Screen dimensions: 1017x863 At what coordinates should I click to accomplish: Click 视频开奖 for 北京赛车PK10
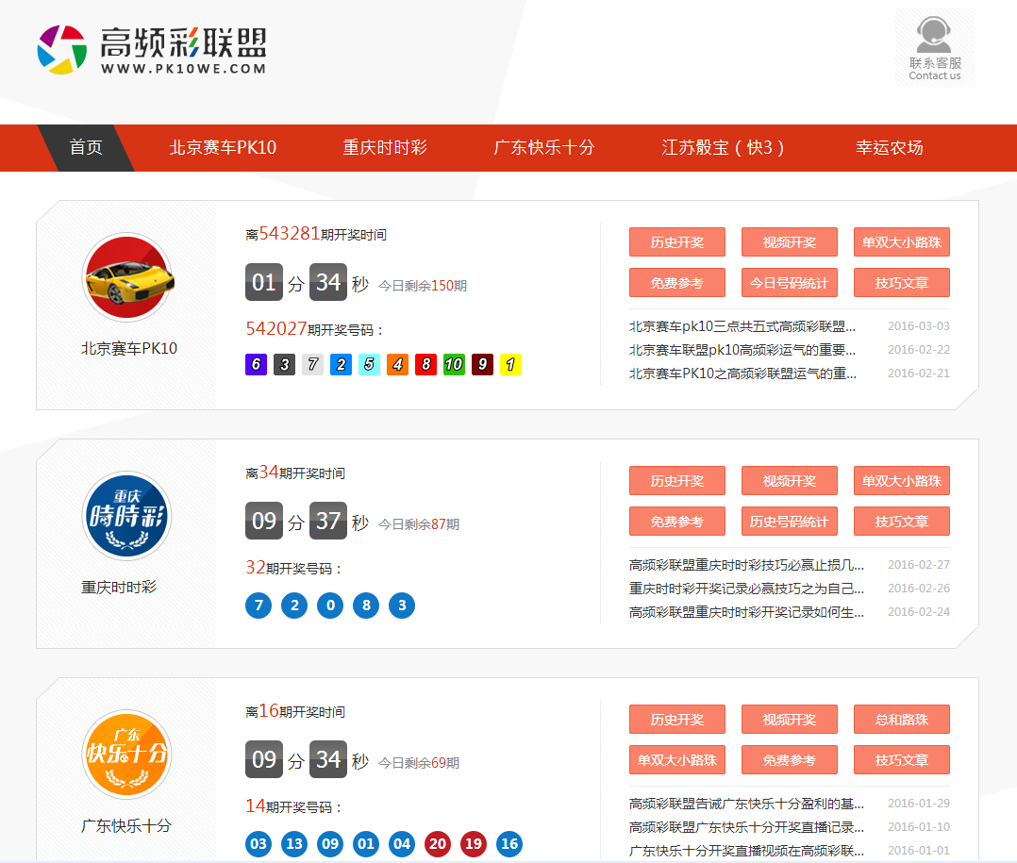tap(790, 241)
